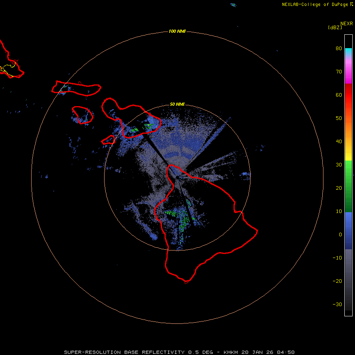Click the -20 value on dBZ scale
Image resolution: width=355 pixels, height=355 pixels.
337,281
